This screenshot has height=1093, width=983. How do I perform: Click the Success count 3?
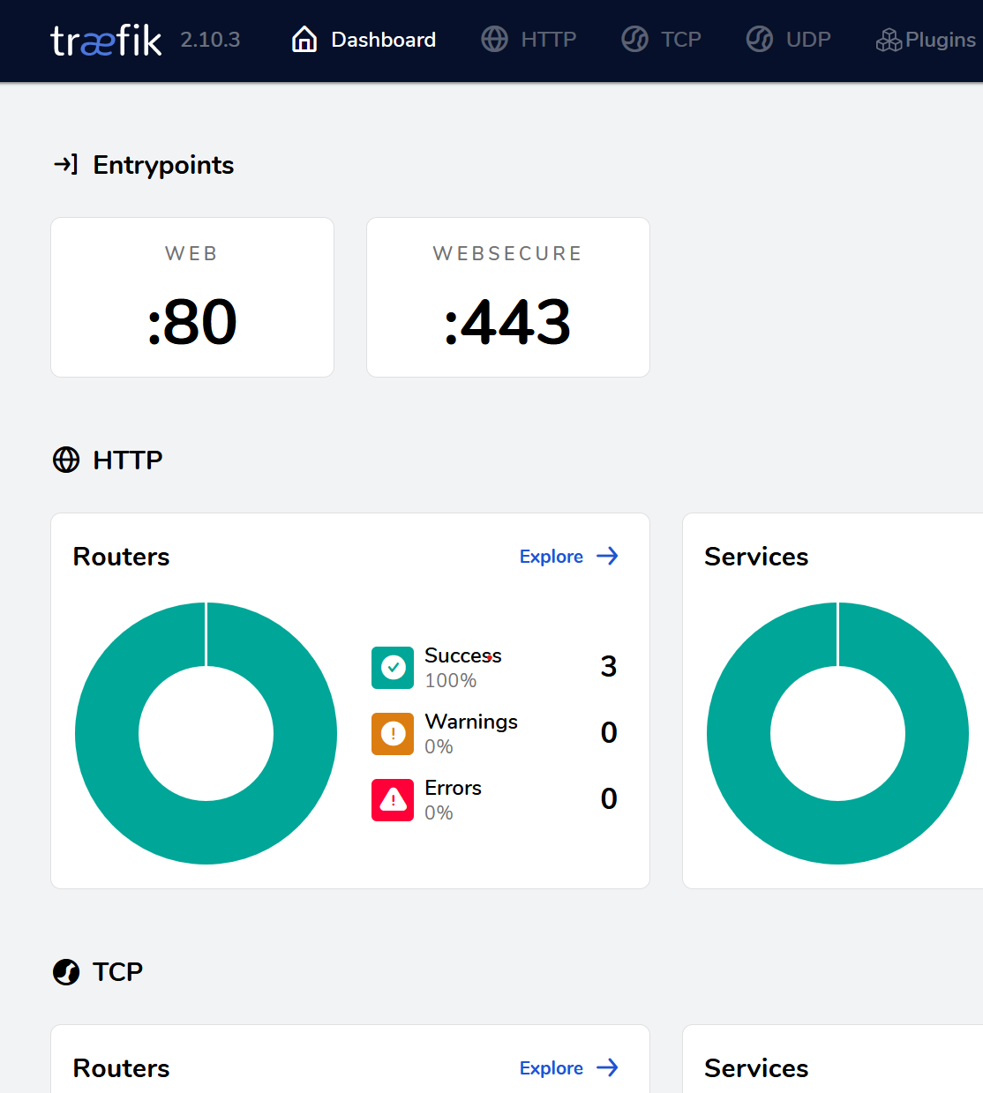tap(609, 666)
